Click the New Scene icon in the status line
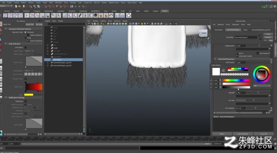Image resolution: width=277 pixels, height=153 pixels. 16,6
